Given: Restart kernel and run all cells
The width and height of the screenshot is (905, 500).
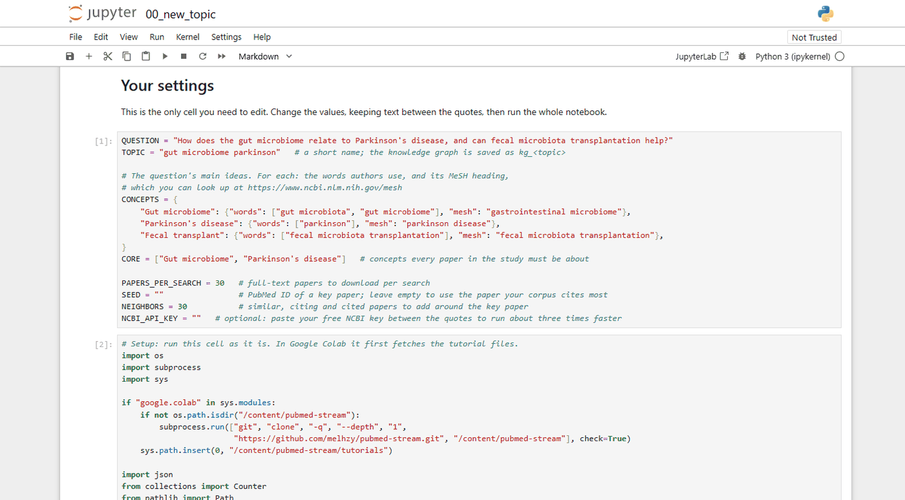Looking at the screenshot, I should [222, 56].
